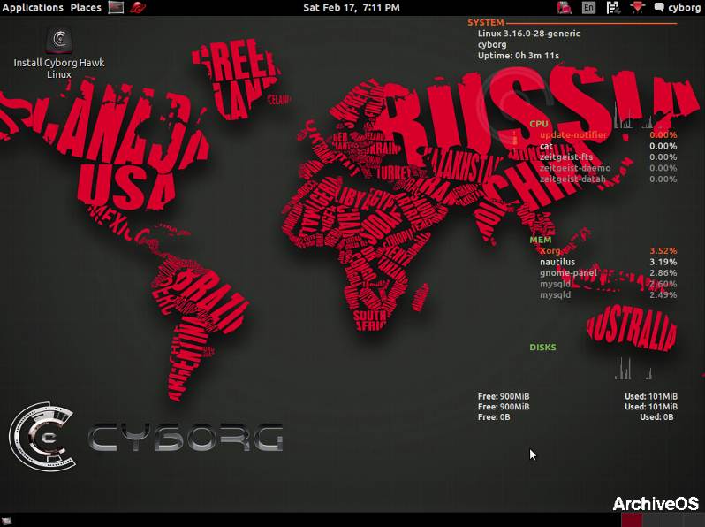Click the network connection tray icon

click(611, 8)
